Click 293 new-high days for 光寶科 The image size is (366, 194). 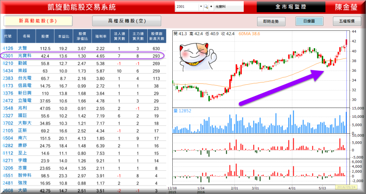click(x=156, y=56)
